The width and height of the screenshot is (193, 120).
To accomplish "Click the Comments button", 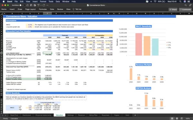I will [x=185, y=9].
